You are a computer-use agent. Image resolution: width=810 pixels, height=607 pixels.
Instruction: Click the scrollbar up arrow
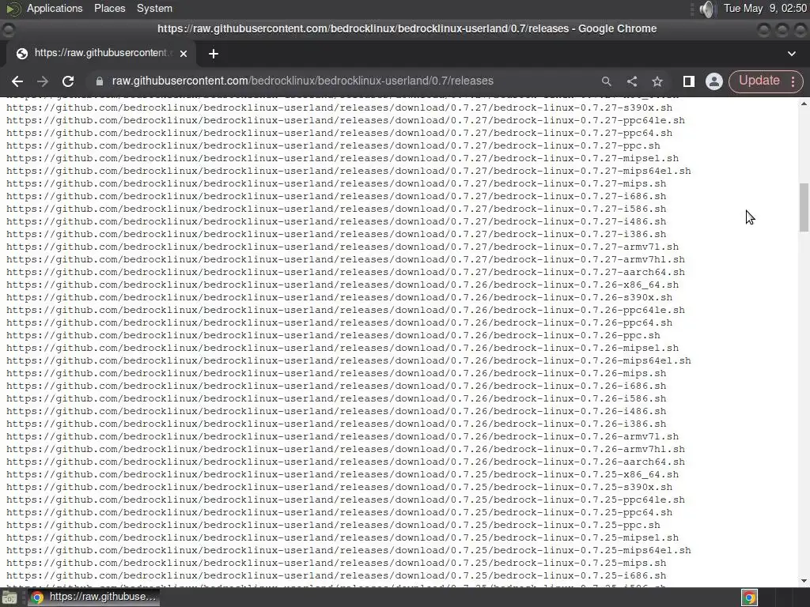pyautogui.click(x=804, y=104)
